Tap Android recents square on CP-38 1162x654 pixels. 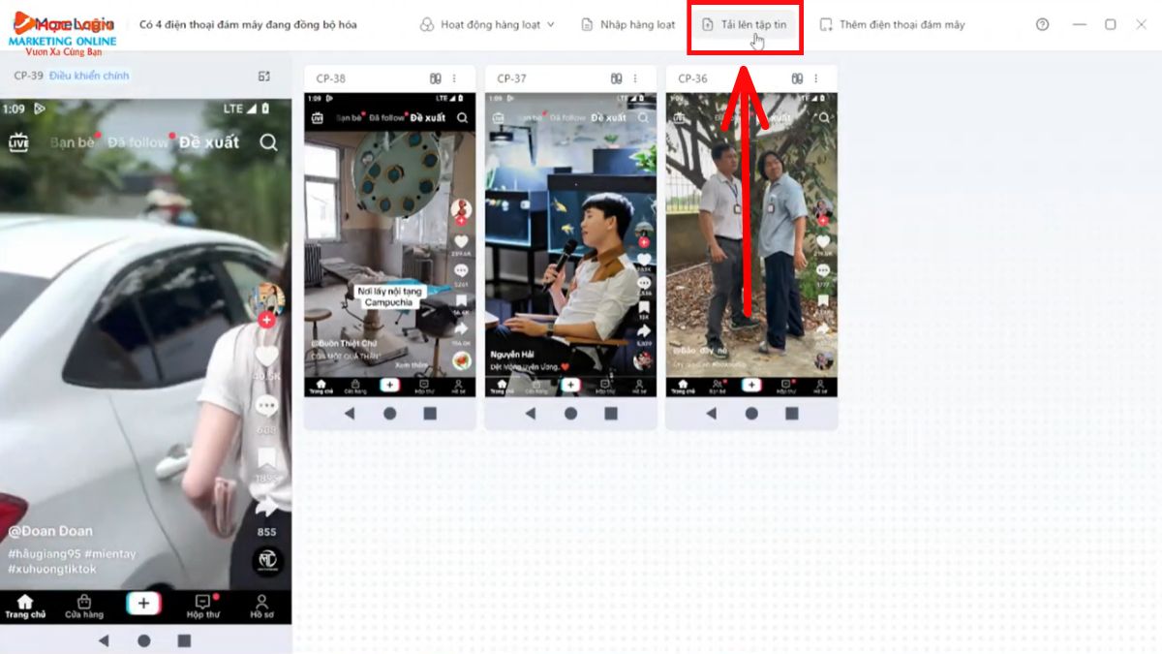tap(430, 414)
